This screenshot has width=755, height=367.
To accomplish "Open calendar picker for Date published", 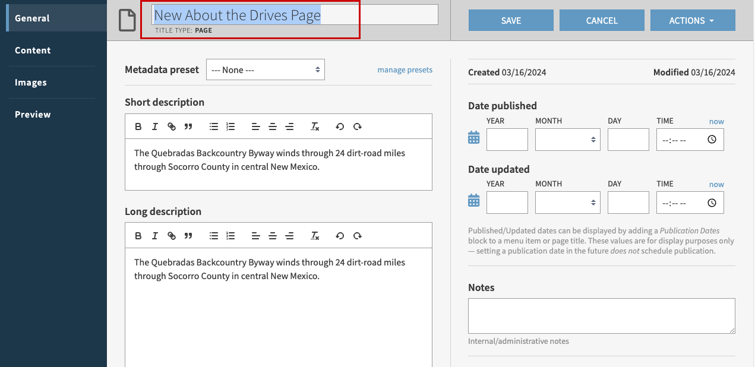I will pos(473,138).
